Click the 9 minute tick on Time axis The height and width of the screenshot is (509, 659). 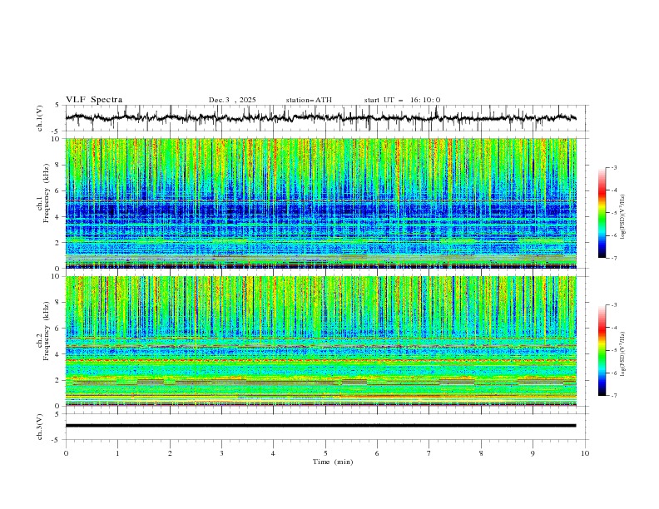point(533,453)
